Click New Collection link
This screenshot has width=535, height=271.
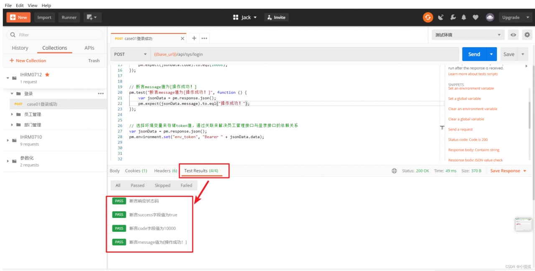28,61
